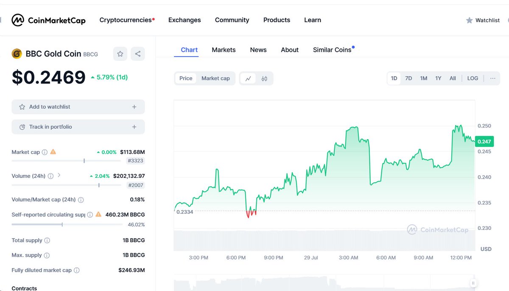Switch to line chart view
This screenshot has height=291, width=509.
click(248, 78)
